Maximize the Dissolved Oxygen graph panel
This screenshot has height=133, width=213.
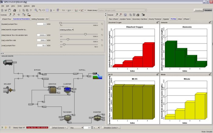157,23
